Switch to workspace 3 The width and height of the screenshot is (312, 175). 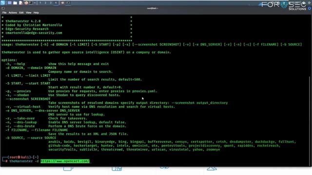tap(51, 3)
